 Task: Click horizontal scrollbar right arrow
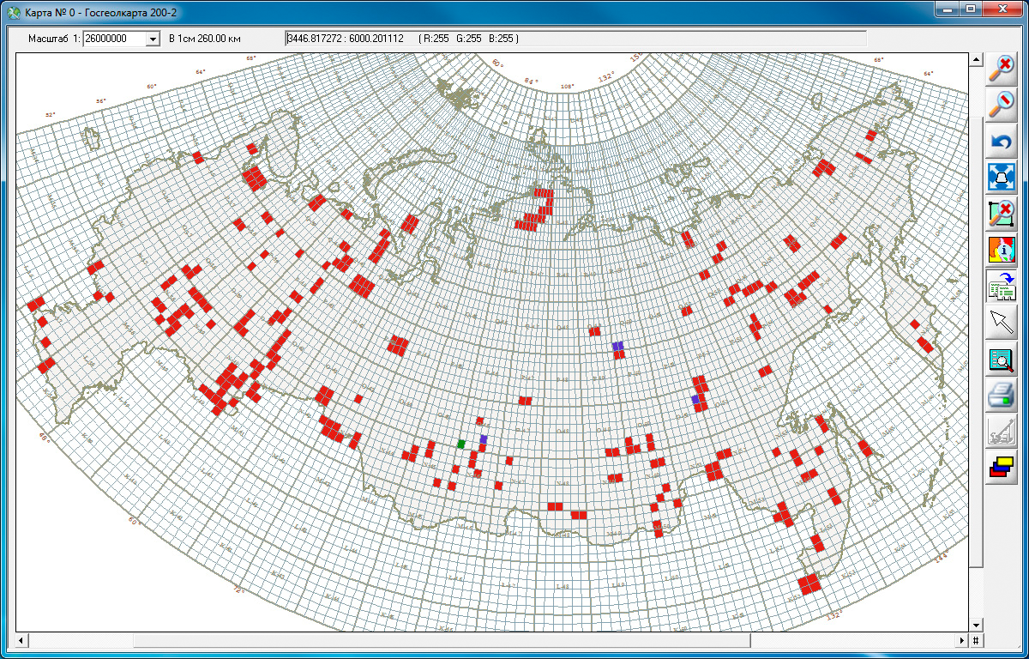[961, 641]
